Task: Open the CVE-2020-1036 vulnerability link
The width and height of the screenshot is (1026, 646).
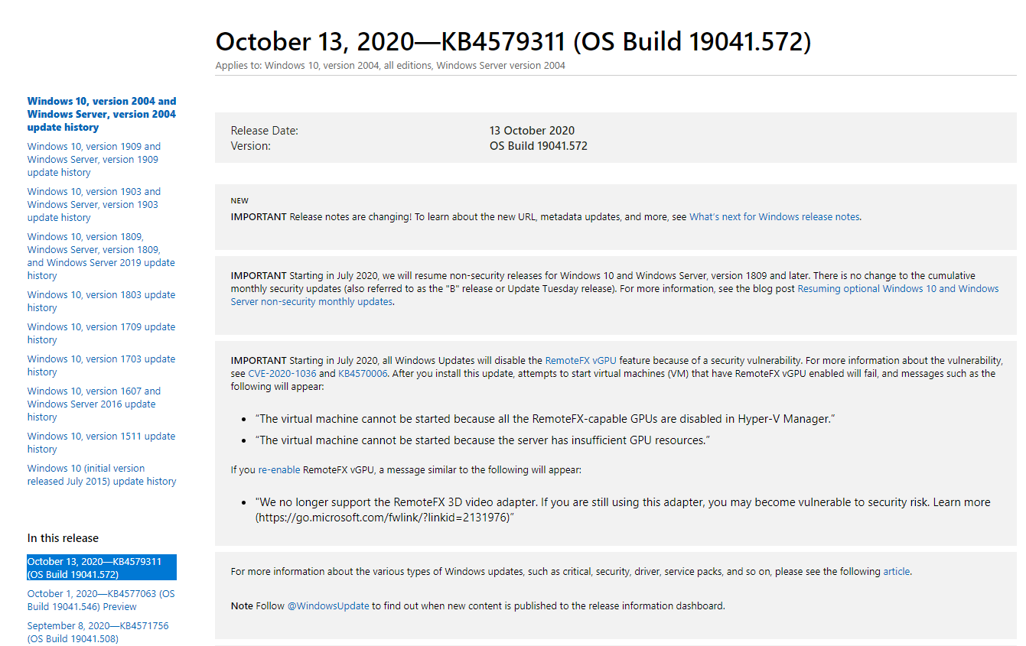Action: (282, 373)
